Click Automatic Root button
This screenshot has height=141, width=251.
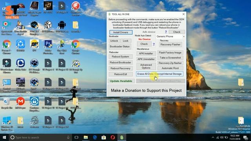click(170, 68)
